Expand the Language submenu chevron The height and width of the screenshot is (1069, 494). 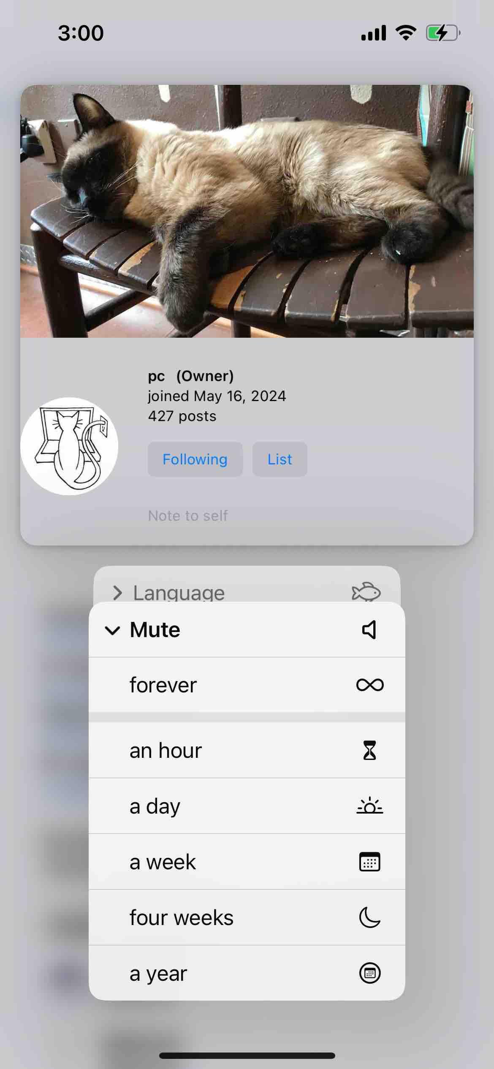pyautogui.click(x=117, y=593)
